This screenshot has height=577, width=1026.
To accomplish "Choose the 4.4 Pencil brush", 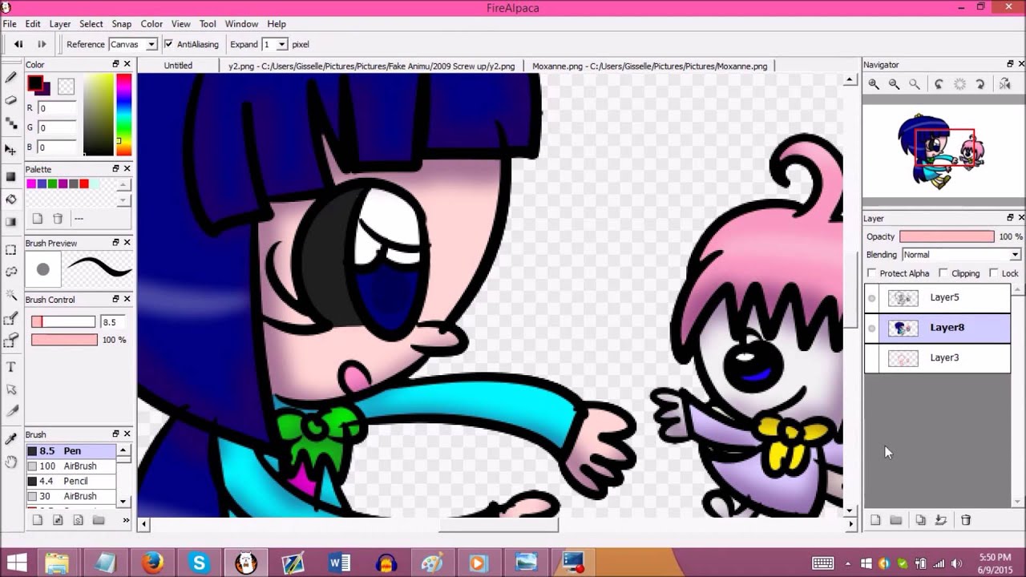I will [71, 481].
